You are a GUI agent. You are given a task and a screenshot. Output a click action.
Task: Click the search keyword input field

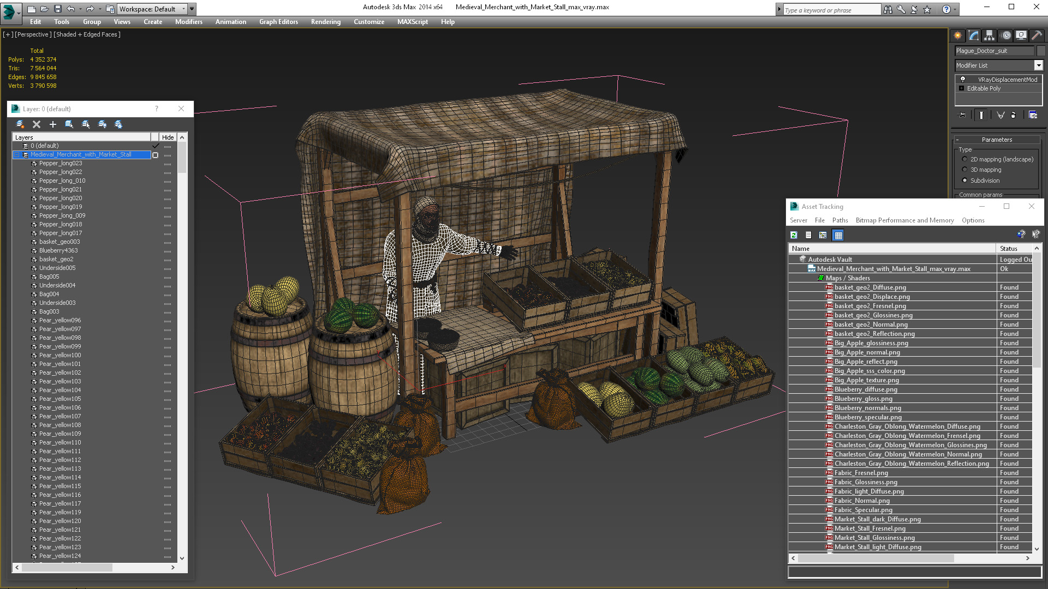pyautogui.click(x=831, y=10)
